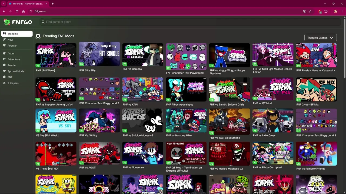Select 2 Players in the sidebar

point(17,83)
